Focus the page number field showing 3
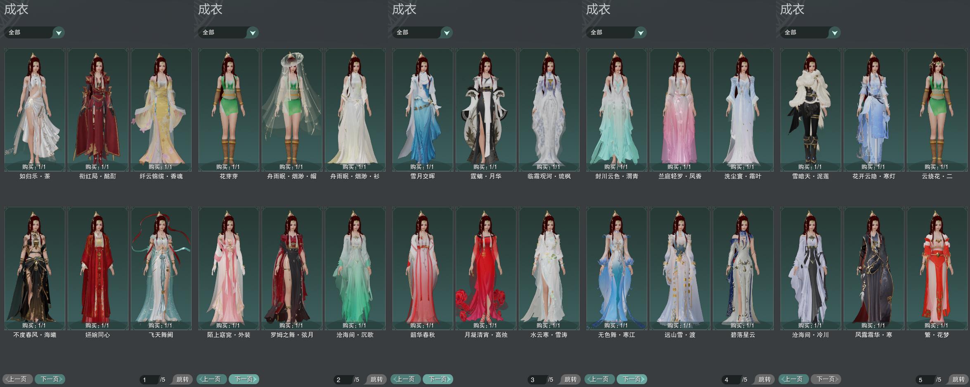970x387 pixels. 537,380
